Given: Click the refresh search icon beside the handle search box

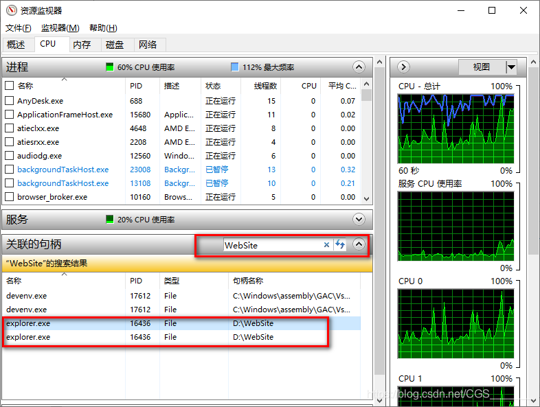Looking at the screenshot, I should pos(340,244).
